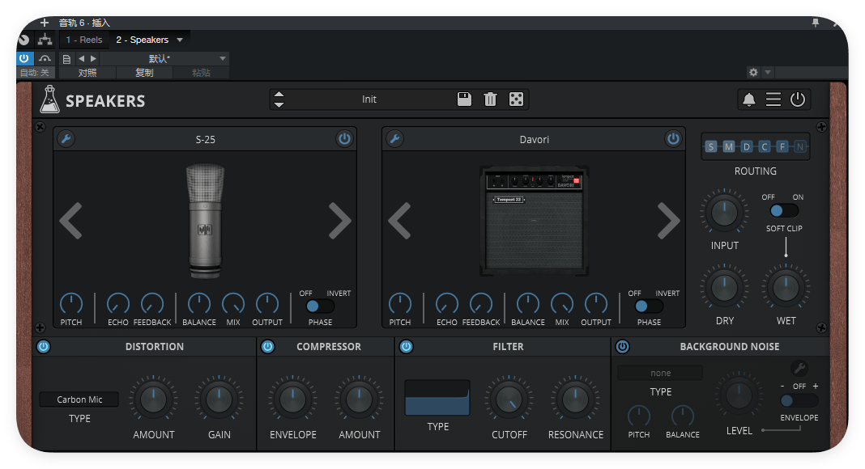
Task: Toggle the Compressor section power
Action: pyautogui.click(x=267, y=346)
